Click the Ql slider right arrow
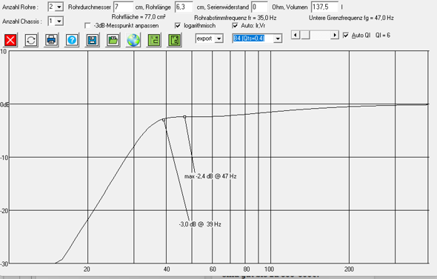The width and height of the screenshot is (437, 279). point(335,35)
